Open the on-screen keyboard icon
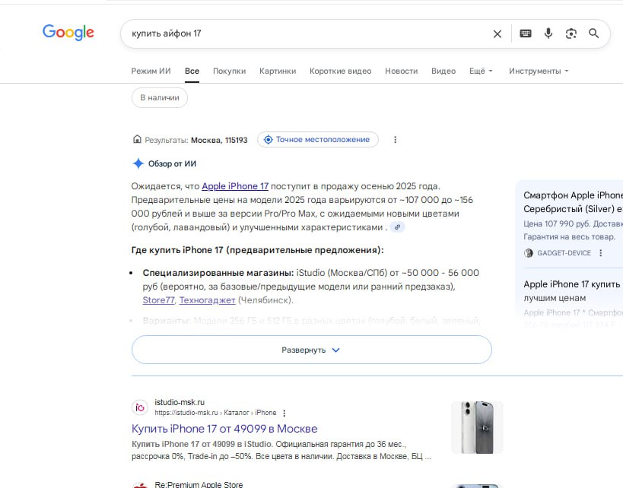The image size is (623, 488). [525, 33]
